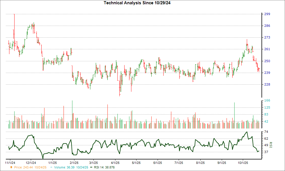Select the large green volume spike near 10/1/25

tap(234, 114)
